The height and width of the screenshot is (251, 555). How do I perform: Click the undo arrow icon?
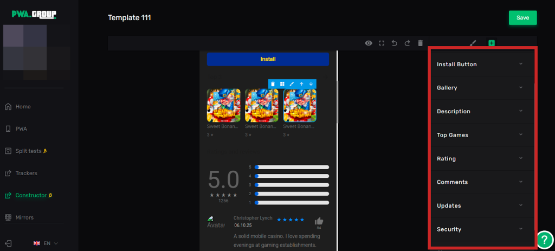pyautogui.click(x=395, y=43)
